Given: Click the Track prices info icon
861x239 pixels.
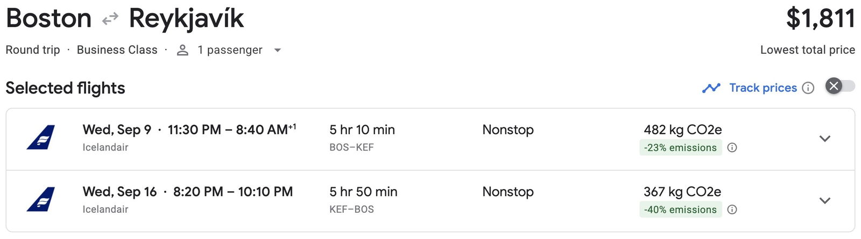Looking at the screenshot, I should [808, 88].
